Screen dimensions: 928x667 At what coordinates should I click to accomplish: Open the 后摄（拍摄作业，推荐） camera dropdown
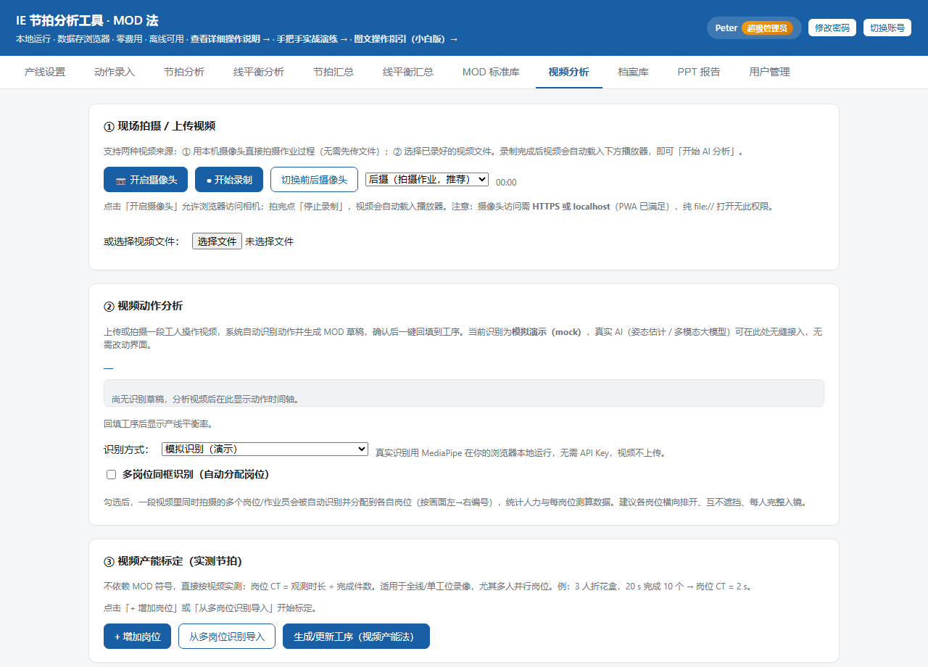[x=427, y=179]
